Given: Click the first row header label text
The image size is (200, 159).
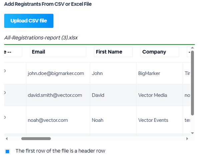Looking at the screenshot, I should click(60, 151).
